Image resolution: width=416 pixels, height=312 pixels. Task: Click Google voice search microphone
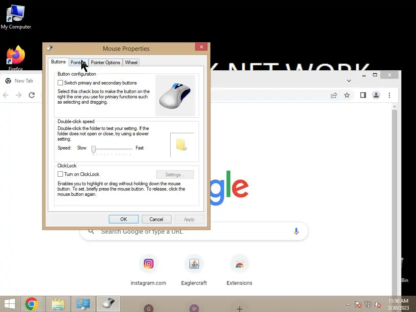click(296, 231)
